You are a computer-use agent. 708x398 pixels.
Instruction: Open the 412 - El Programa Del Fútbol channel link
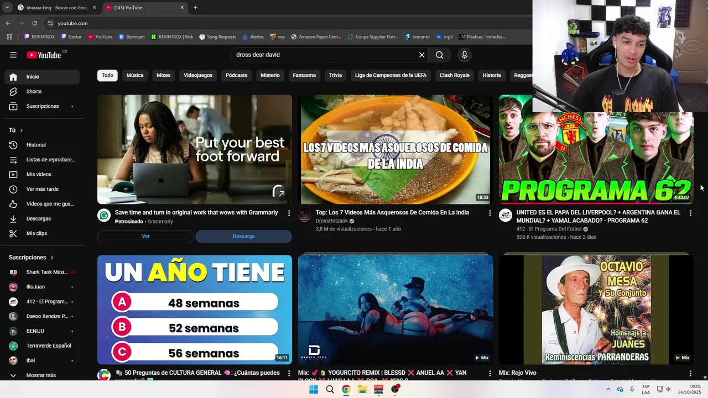(548, 229)
